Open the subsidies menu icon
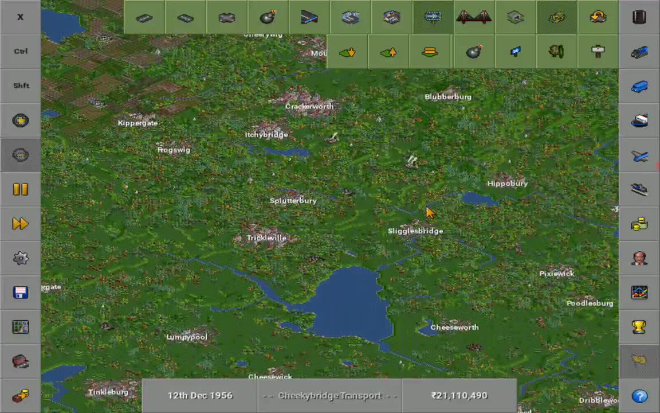 20,396
